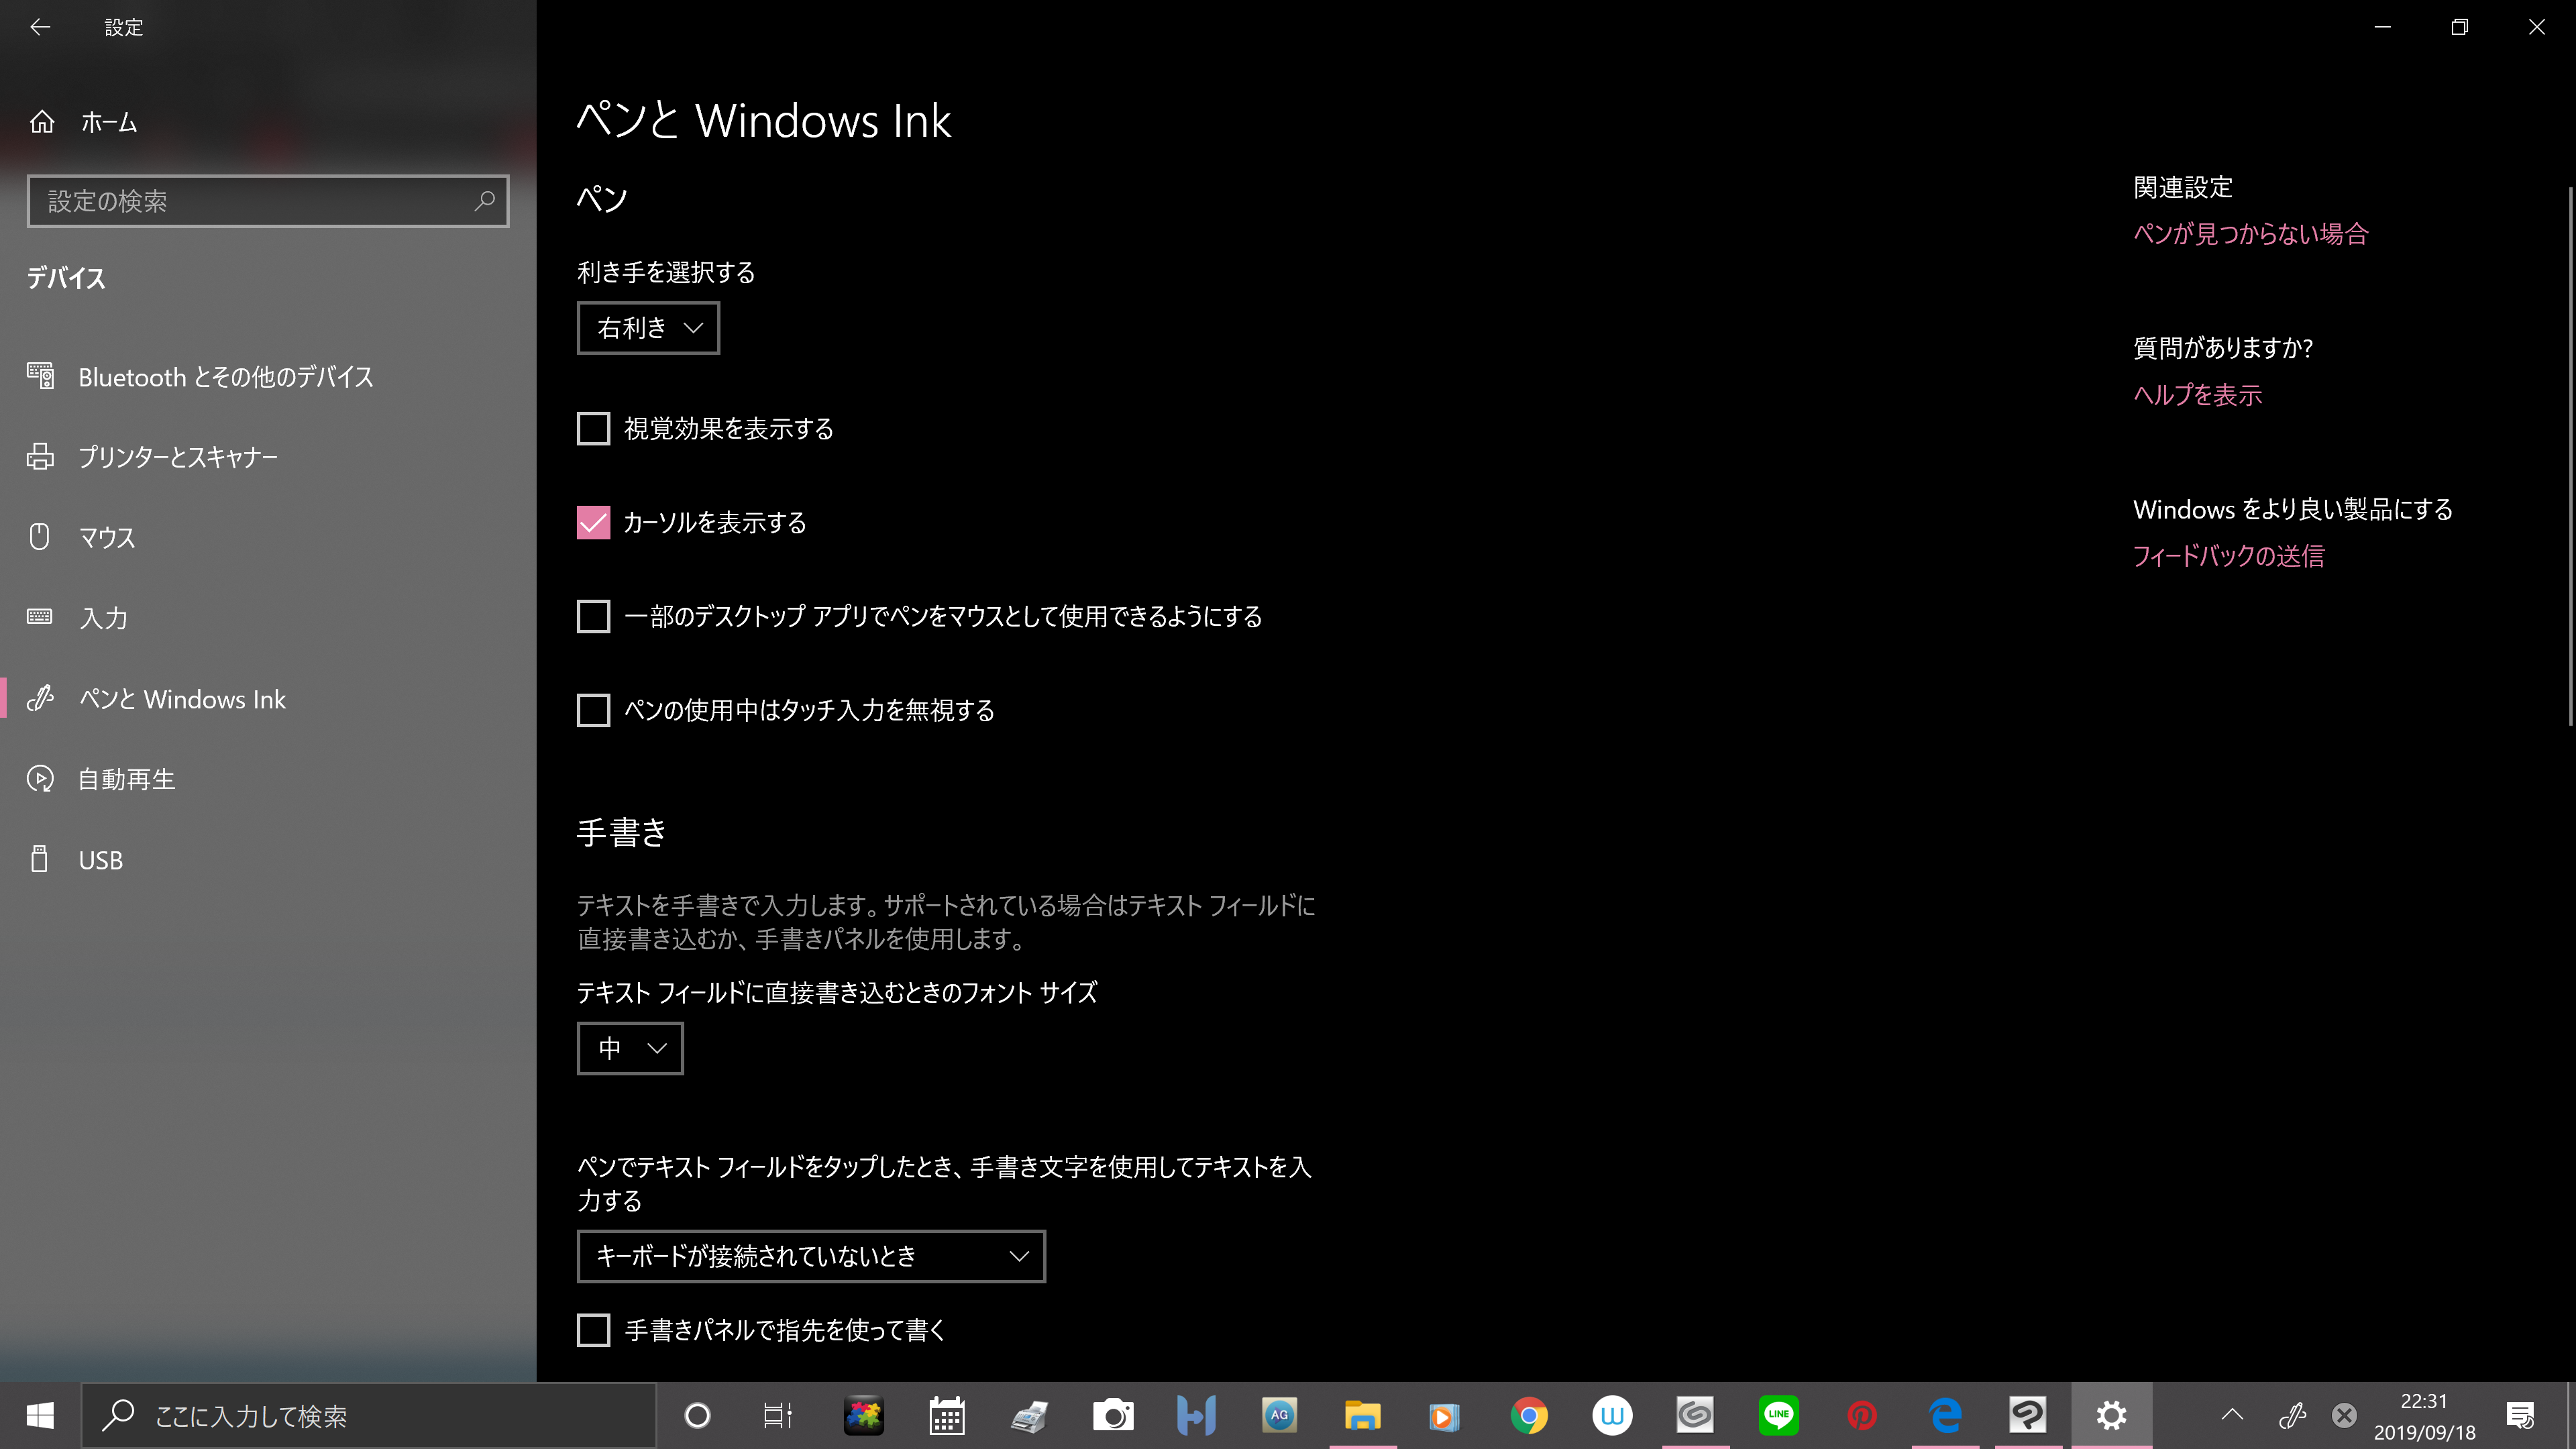
Task: Switch to マウス settings page
Action: pyautogui.click(x=106, y=538)
